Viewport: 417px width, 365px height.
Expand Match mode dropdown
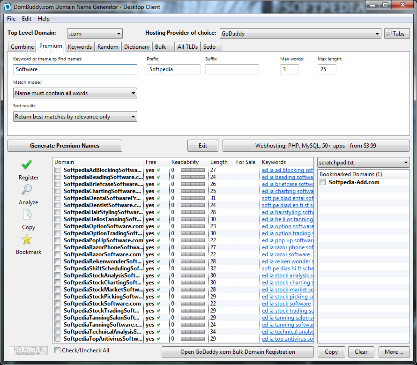75,93
